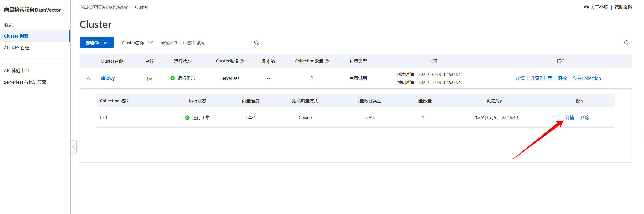Viewport: 644px width, 214px height.
Task: Click 升级到付费 for aiflowy cluster
Action: 541,78
